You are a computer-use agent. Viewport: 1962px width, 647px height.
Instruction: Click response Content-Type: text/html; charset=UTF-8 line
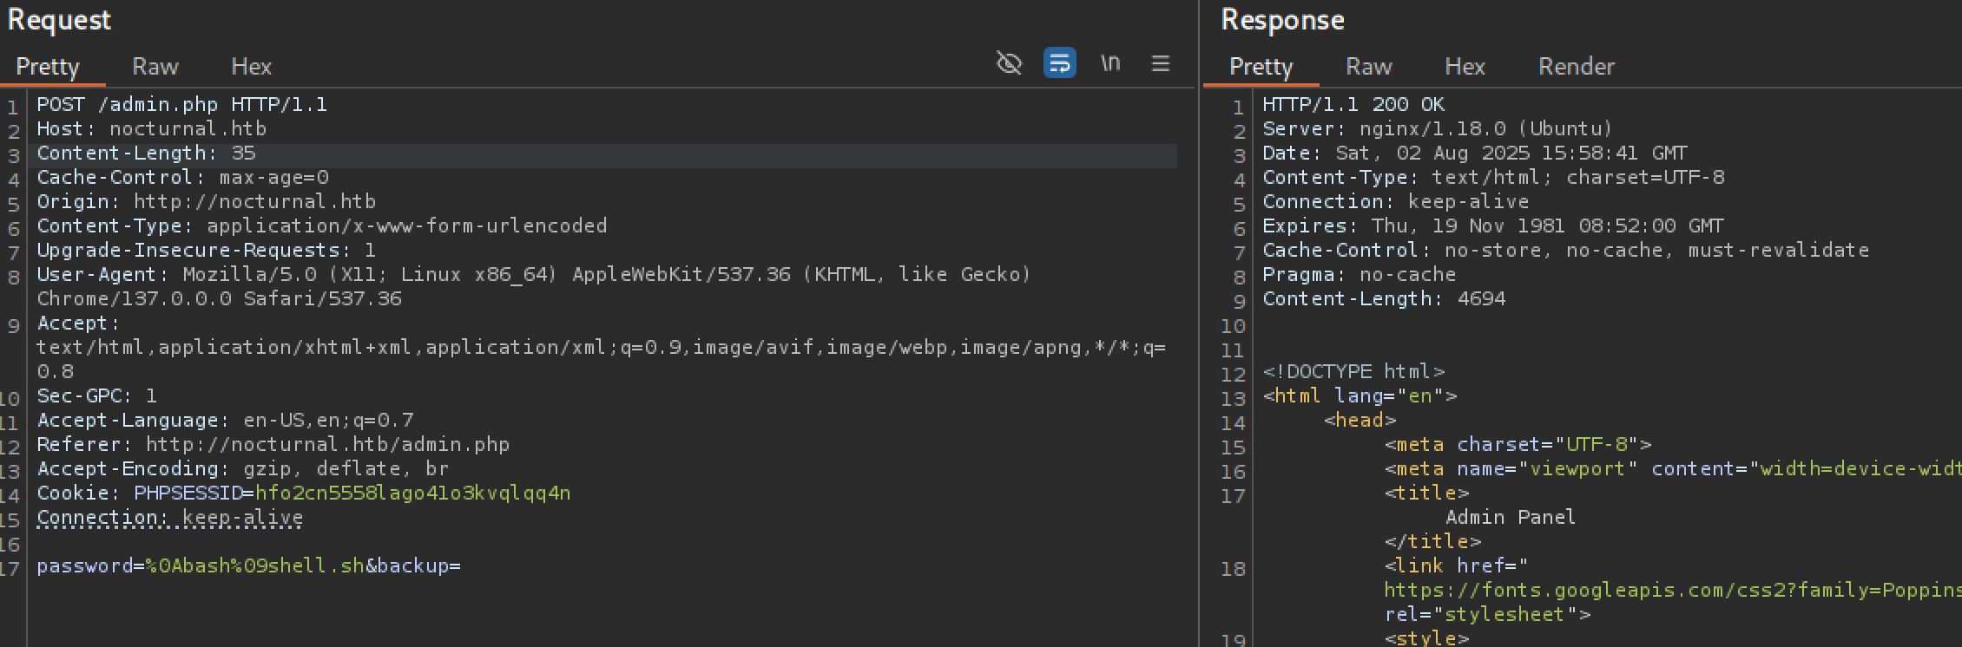(x=1493, y=178)
